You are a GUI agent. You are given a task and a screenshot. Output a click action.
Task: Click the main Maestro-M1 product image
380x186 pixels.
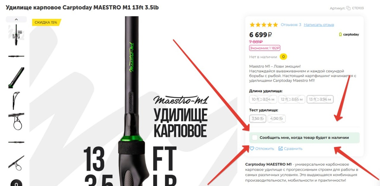tap(133, 101)
